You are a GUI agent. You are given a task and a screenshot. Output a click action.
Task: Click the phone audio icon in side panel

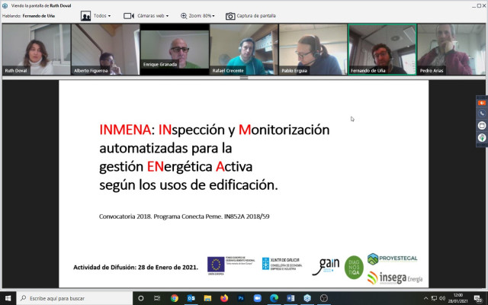tap(482, 114)
